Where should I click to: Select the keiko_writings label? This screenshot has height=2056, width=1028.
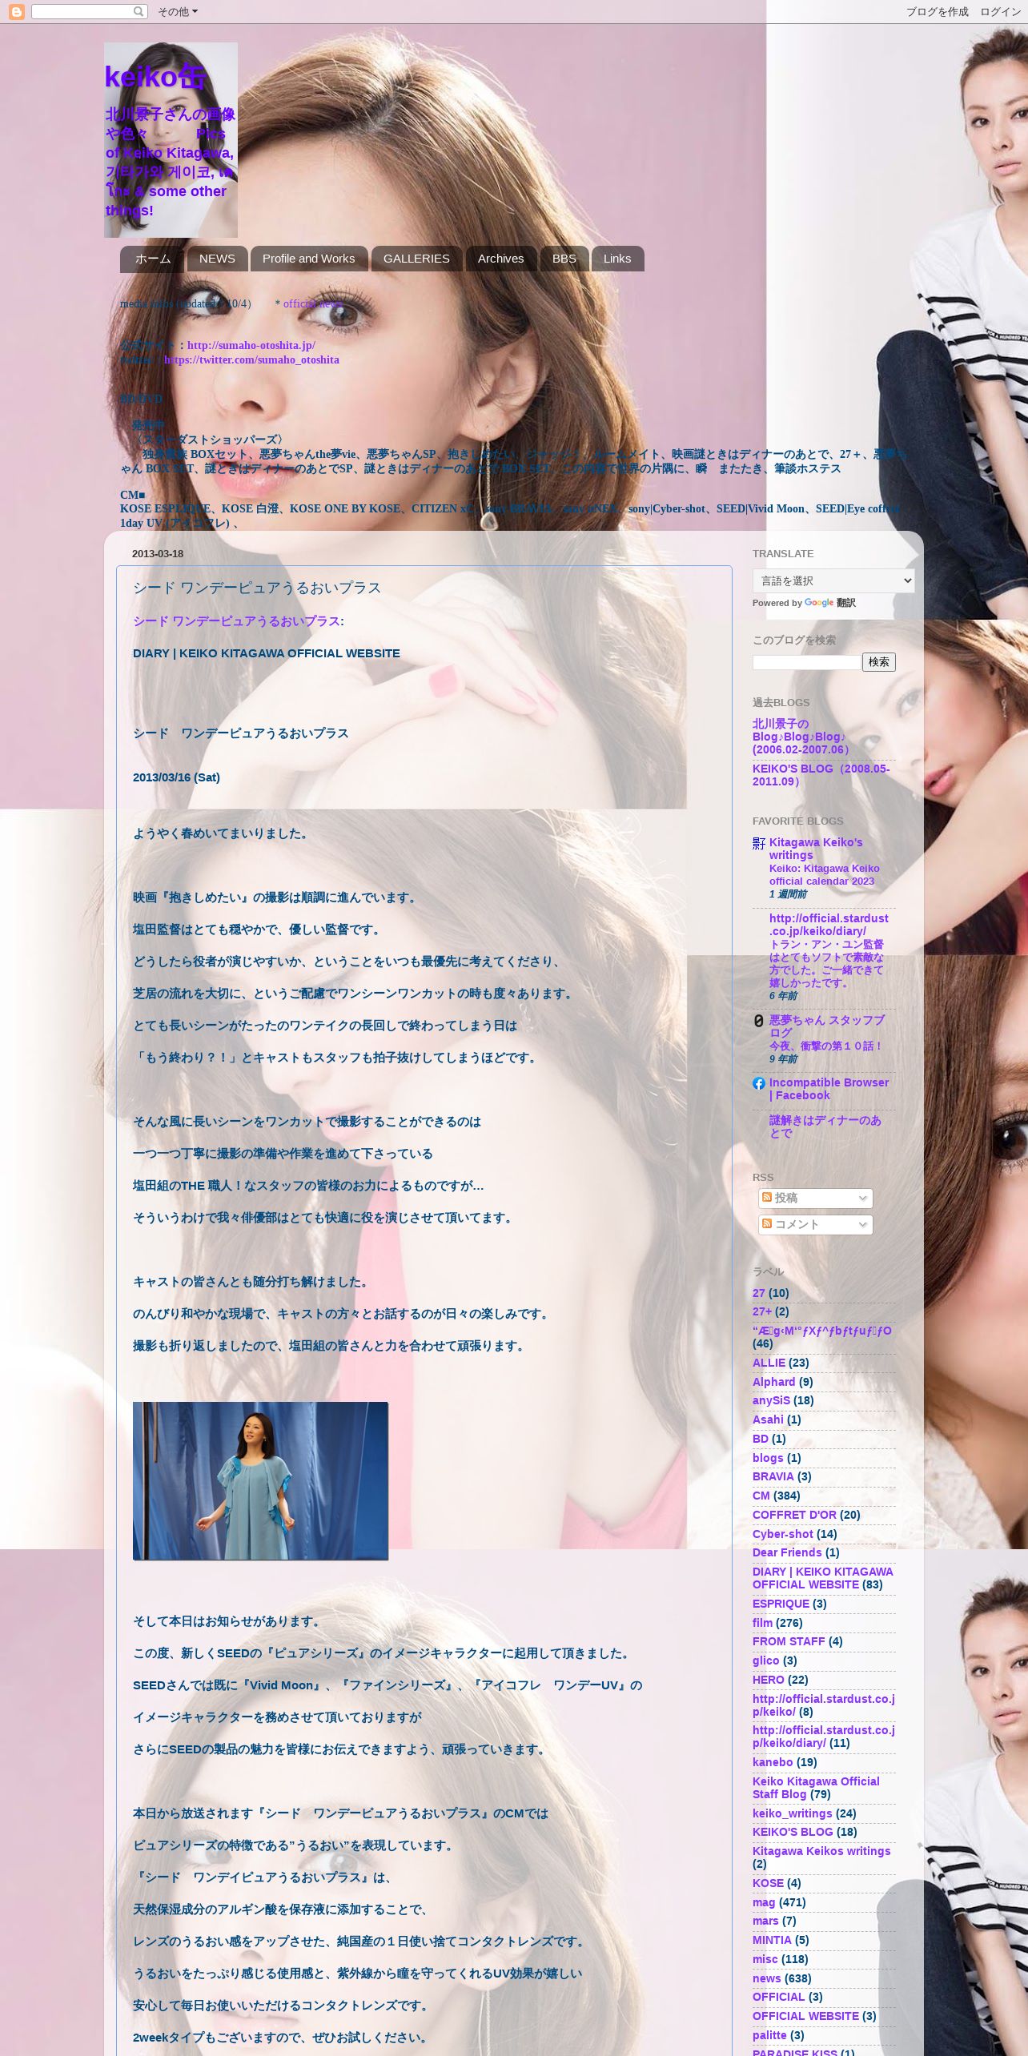tap(793, 1813)
